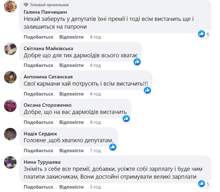
Task: Like Надія Сердюк's comment via Подобається
Action: (38, 151)
